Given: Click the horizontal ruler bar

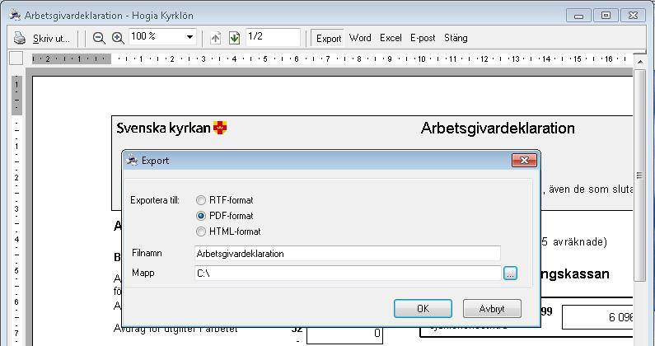Looking at the screenshot, I should 332,59.
